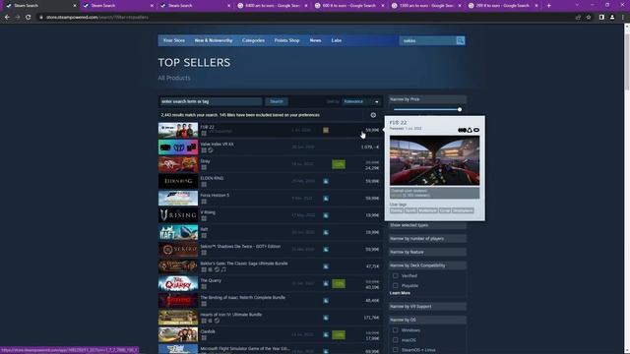
Task: Click the share page icon in address bar
Action: click(578, 18)
